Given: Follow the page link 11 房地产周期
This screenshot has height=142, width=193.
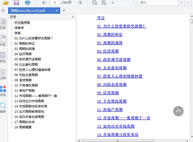Looking at the screenshot, I should tap(110, 110).
